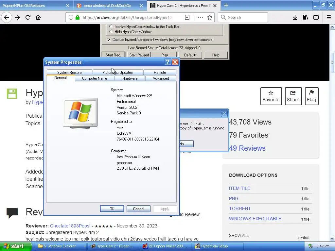This screenshot has height=251, width=335.
Task: Click the page scrollbar up arrow
Action: [332, 27]
